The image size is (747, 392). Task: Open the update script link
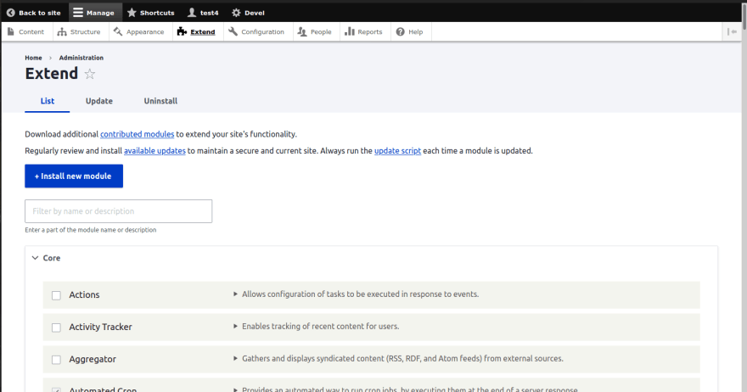(x=398, y=151)
